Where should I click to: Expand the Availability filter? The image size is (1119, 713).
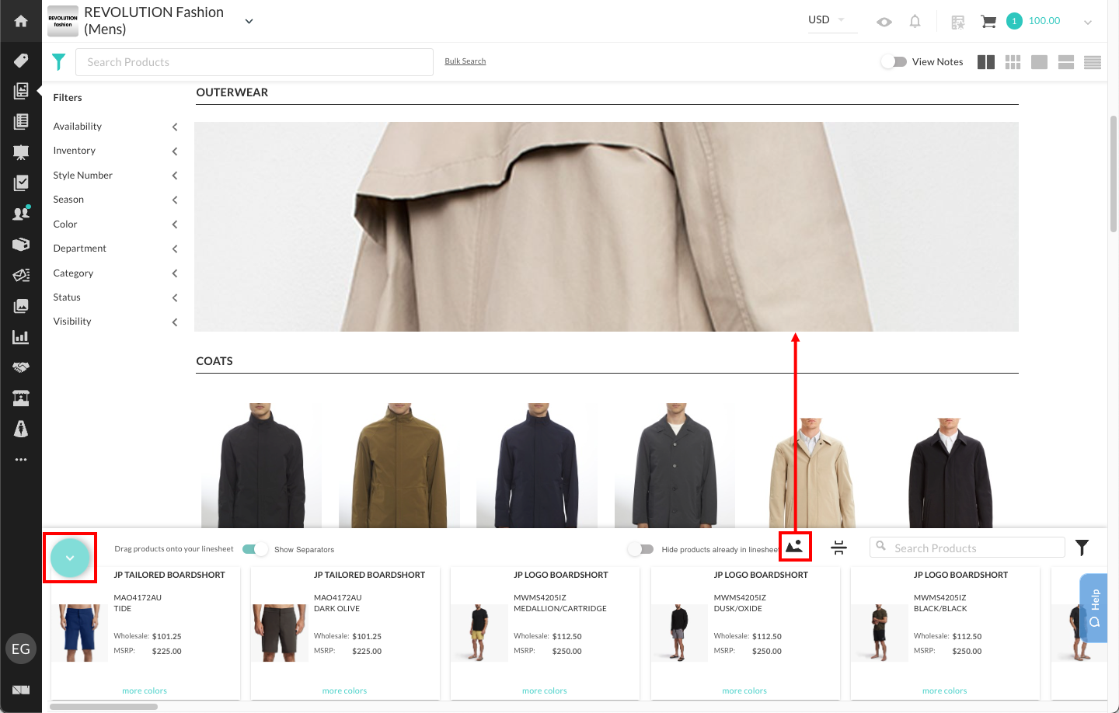click(115, 127)
